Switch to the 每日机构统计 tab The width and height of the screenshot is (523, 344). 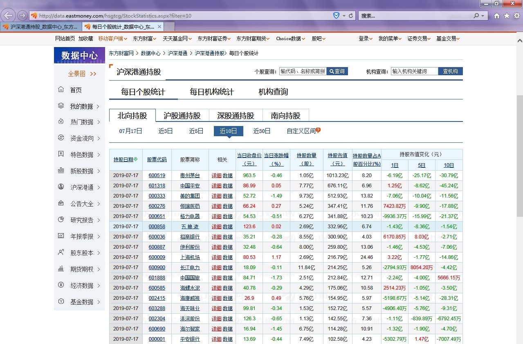pyautogui.click(x=211, y=92)
